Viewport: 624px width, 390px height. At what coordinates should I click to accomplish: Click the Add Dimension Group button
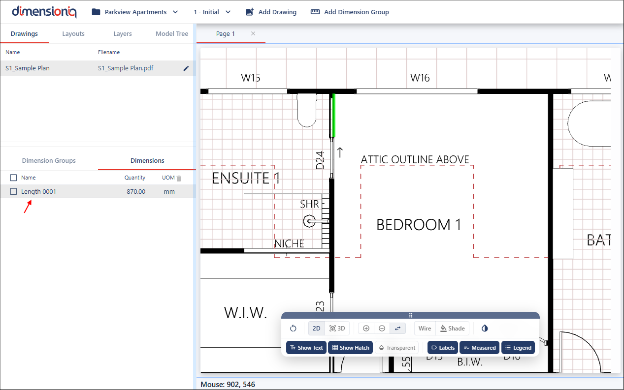(x=350, y=12)
